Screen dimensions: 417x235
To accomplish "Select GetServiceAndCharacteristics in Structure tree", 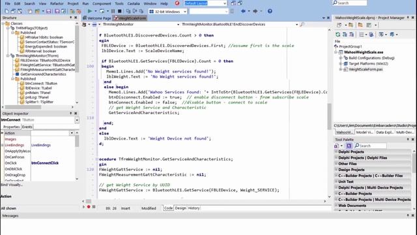I will [x=43, y=74].
